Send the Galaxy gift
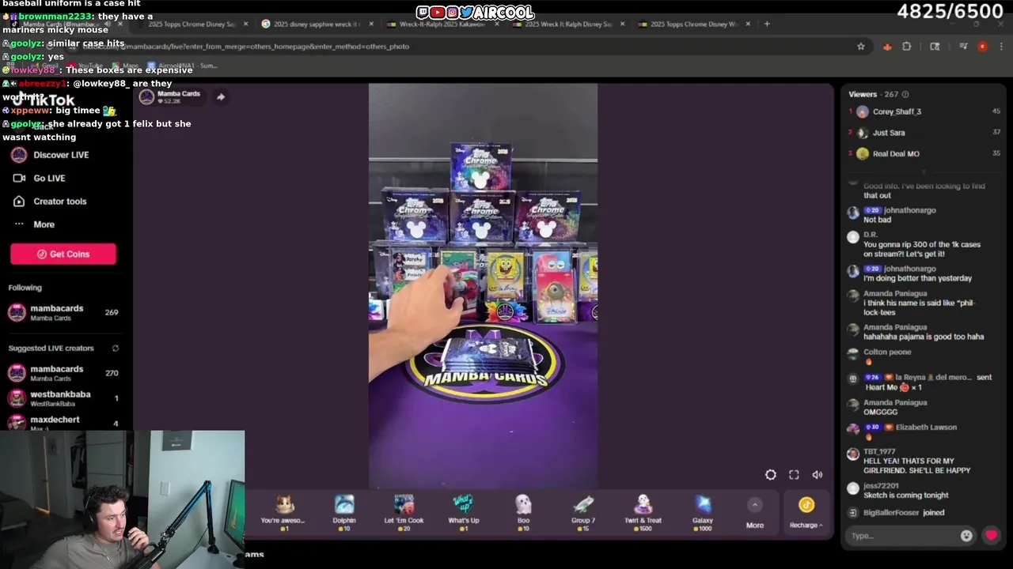This screenshot has height=569, width=1013. [703, 512]
